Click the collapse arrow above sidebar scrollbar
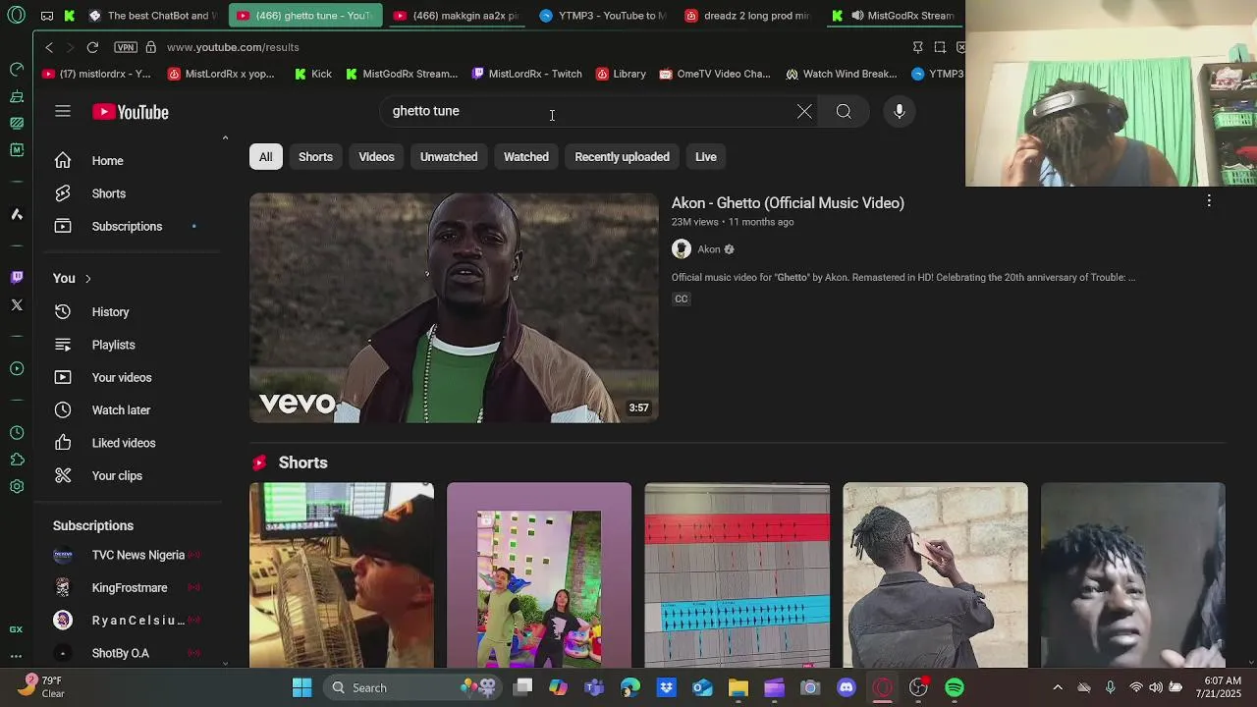Viewport: 1257px width, 707px height. pos(225,137)
